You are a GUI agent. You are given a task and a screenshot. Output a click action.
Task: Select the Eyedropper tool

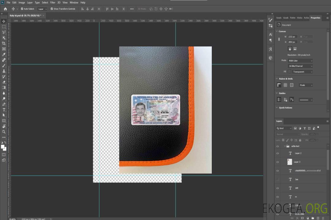coord(4,54)
